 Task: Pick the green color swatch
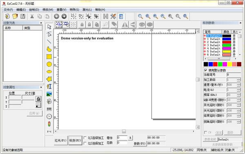point(220,64)
